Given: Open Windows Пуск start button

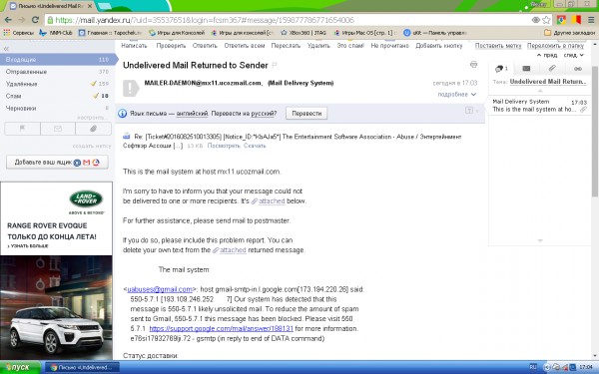Looking at the screenshot, I should tap(20, 367).
